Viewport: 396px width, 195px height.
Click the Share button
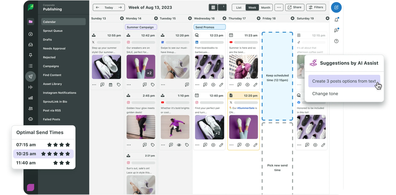coord(295,7)
